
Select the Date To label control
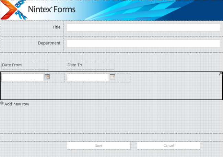click(91, 66)
